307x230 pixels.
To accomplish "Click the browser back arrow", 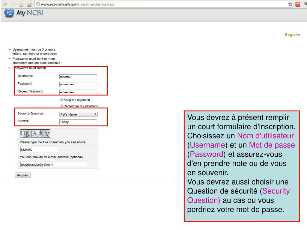I will coord(5,4).
